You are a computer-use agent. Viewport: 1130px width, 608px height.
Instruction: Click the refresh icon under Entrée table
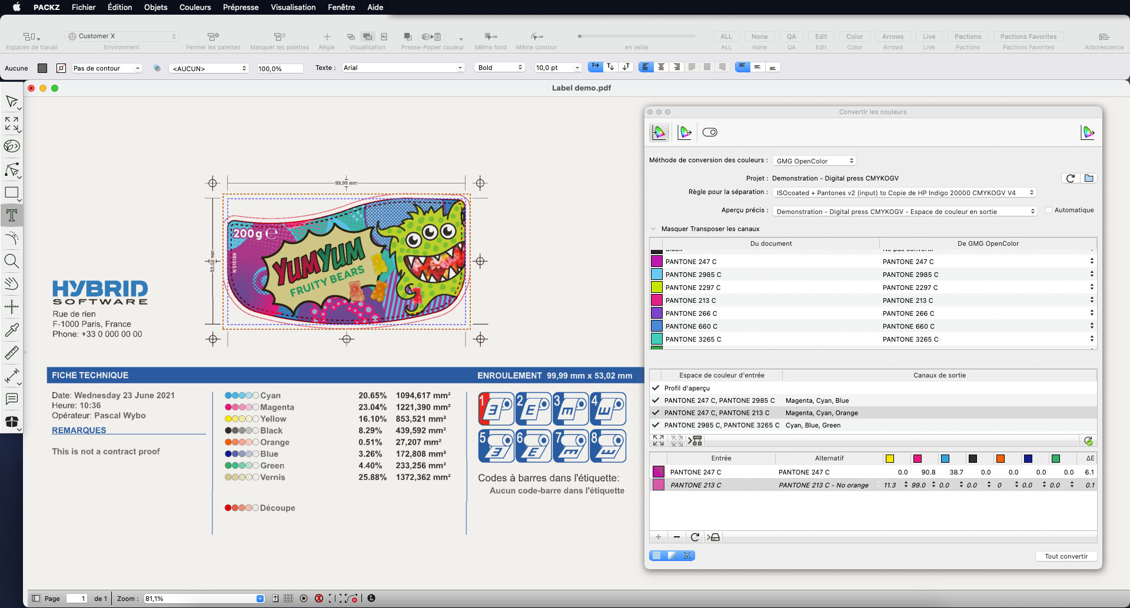[x=695, y=537]
